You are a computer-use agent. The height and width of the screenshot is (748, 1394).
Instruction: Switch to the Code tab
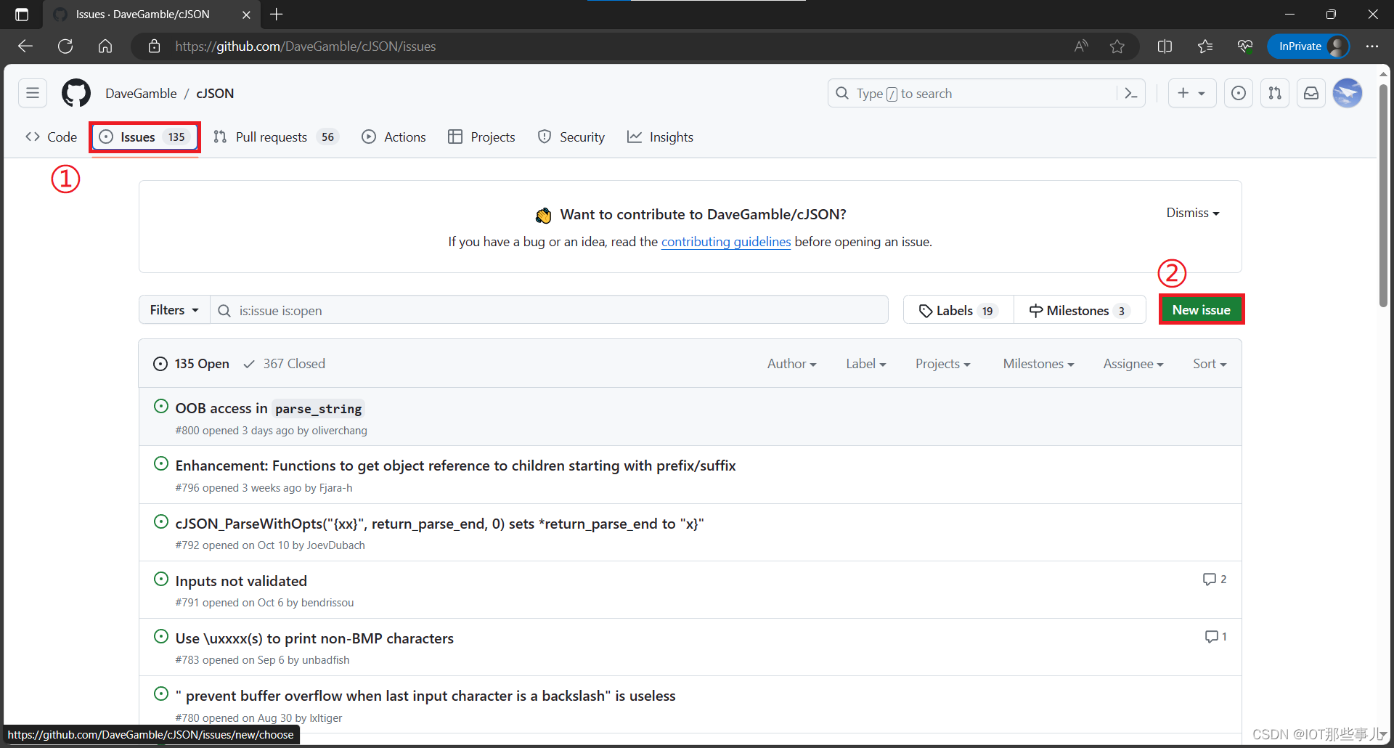tap(51, 137)
